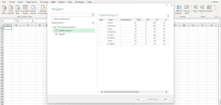This screenshot has width=221, height=105.
Task: Switch to the Formulas tab
Action: [x=44, y=2]
